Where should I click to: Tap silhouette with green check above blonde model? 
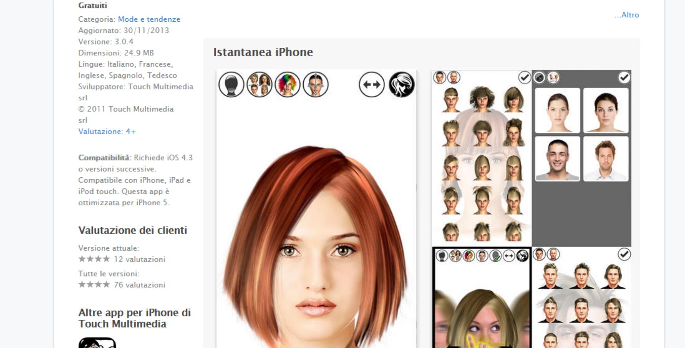[495, 256]
